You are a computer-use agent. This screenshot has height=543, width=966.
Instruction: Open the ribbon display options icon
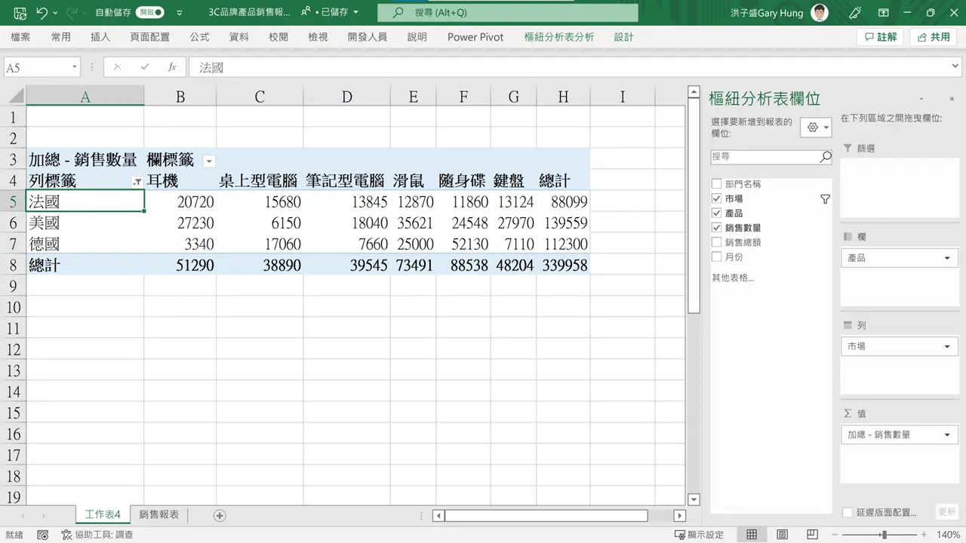(x=885, y=13)
